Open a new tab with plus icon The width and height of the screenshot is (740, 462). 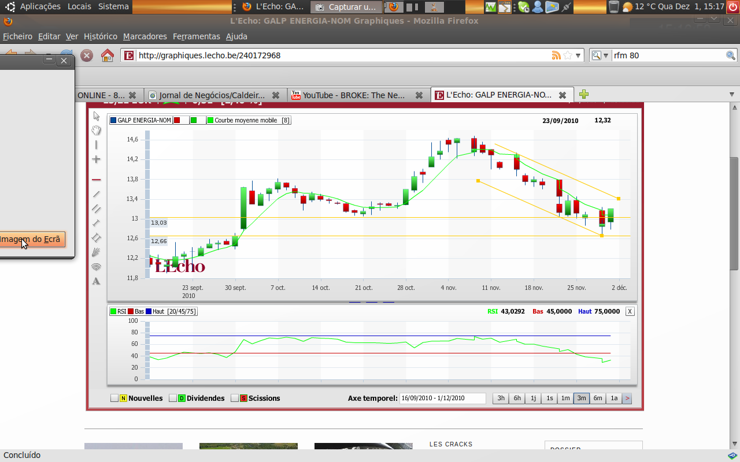(x=584, y=94)
